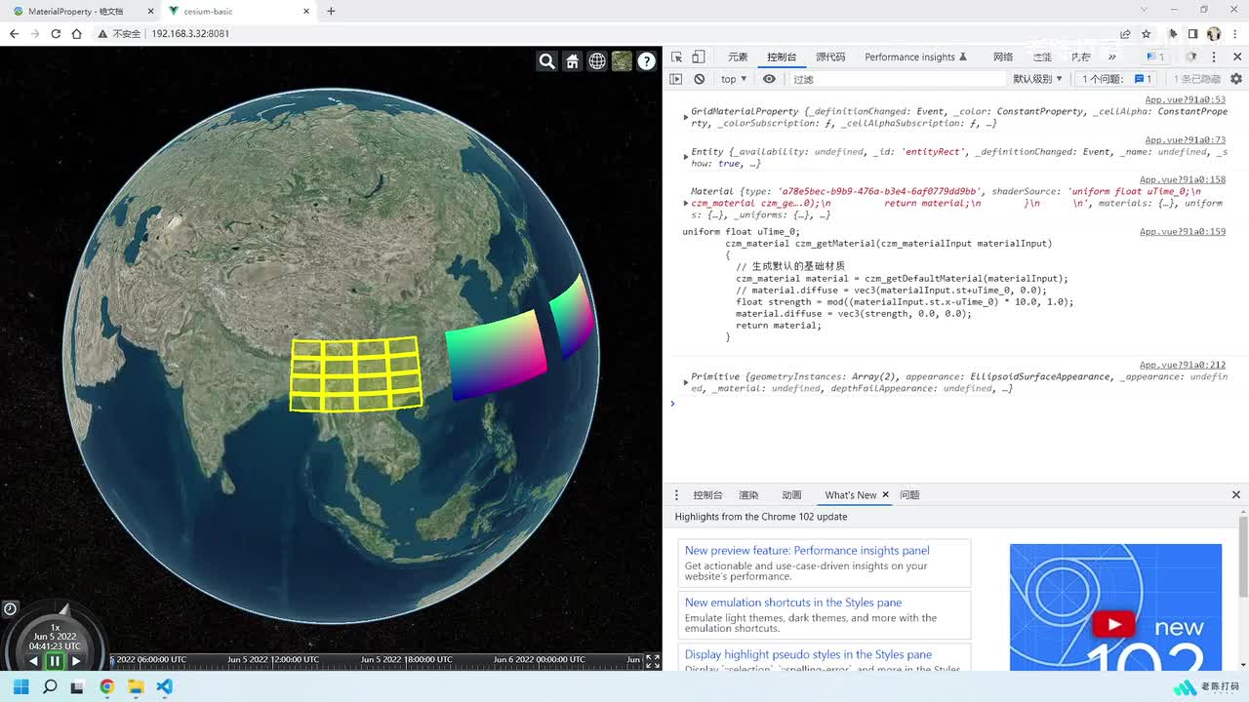Select drawer 问题 Issues tab

click(x=909, y=495)
